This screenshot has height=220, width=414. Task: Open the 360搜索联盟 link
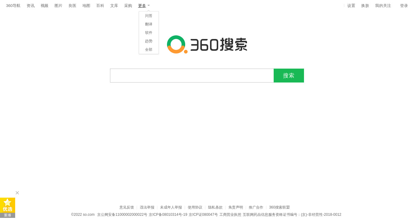click(279, 207)
